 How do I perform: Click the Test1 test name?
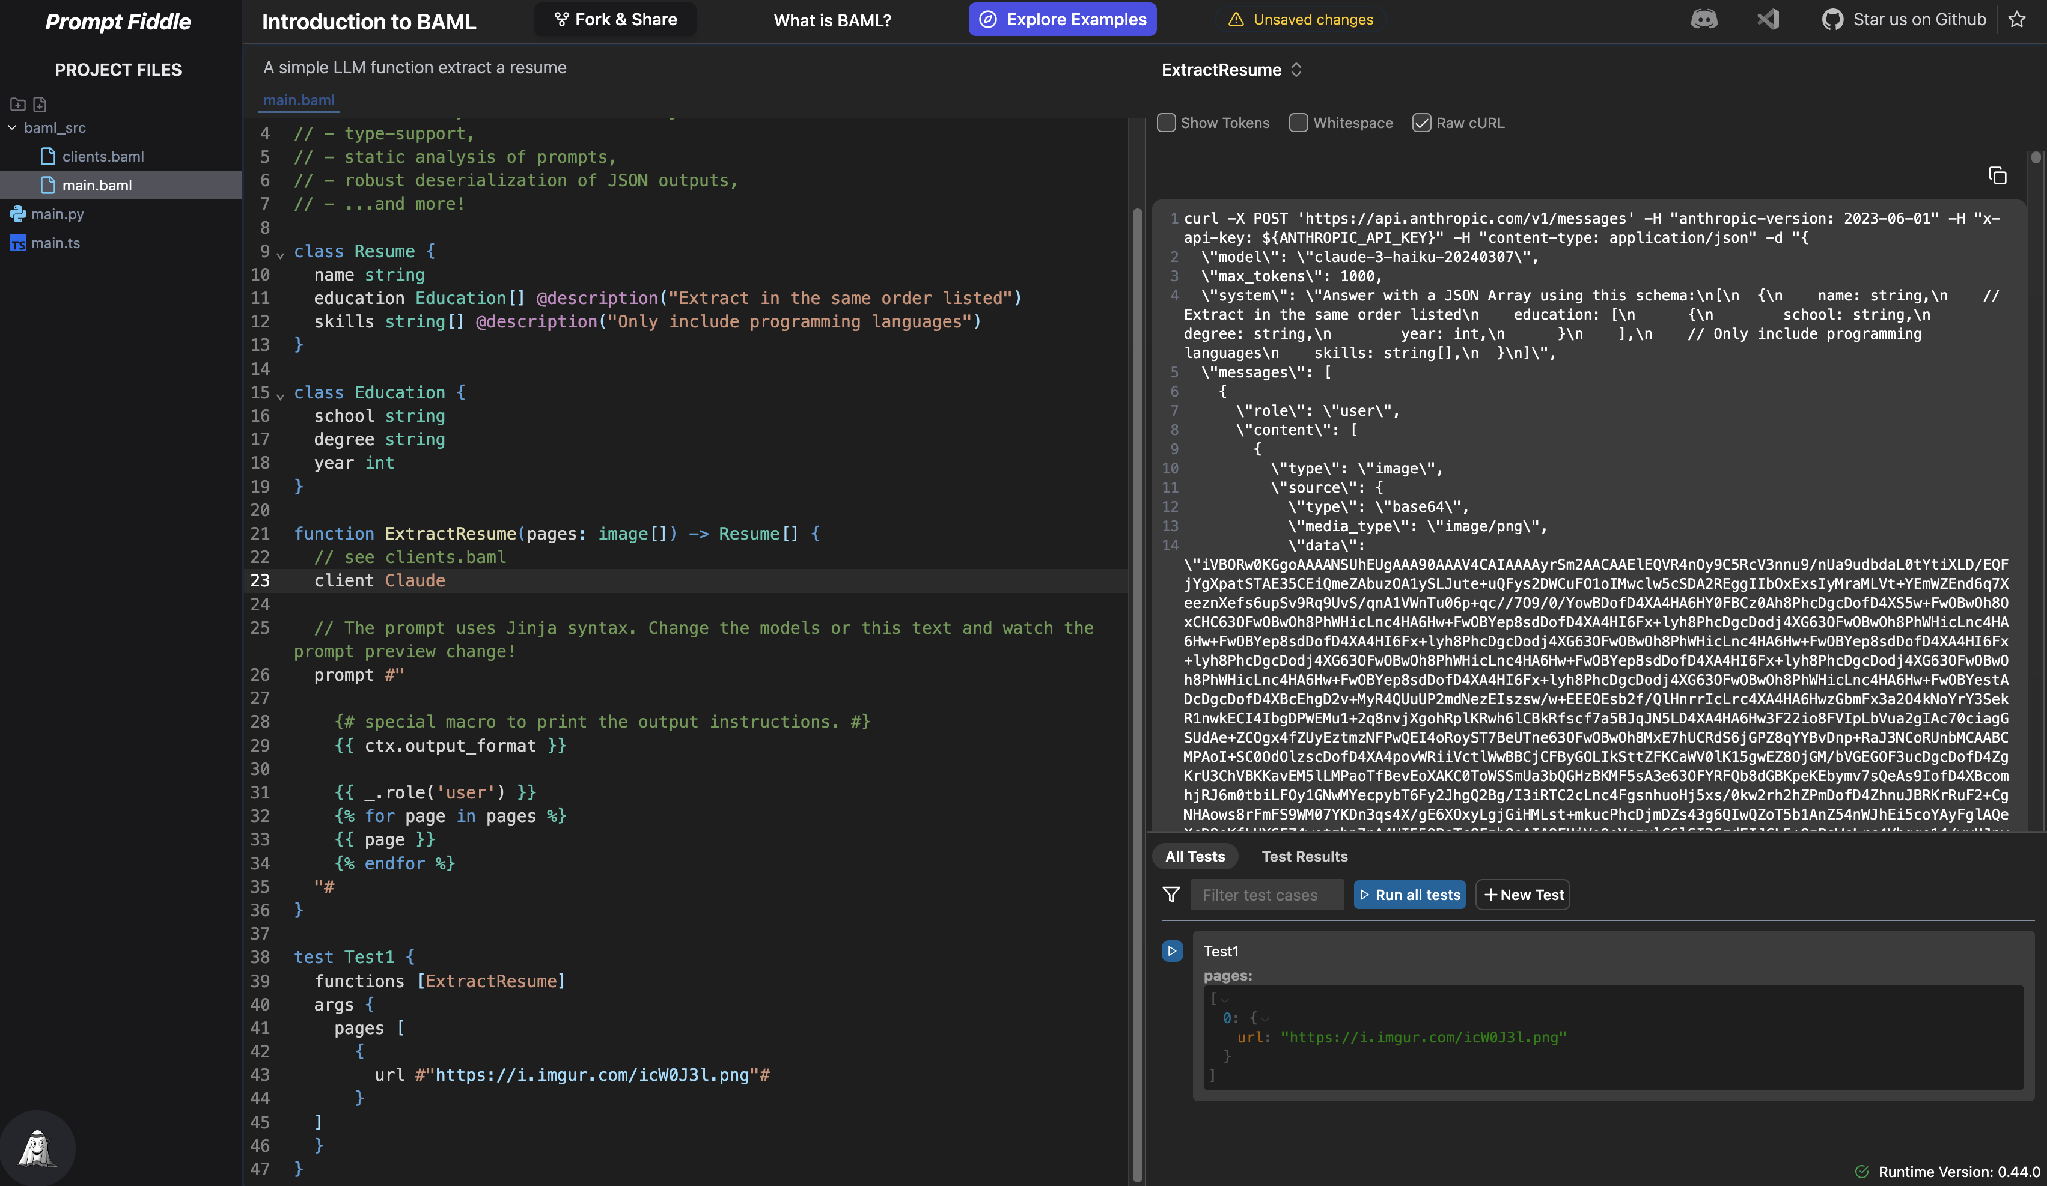1221,950
